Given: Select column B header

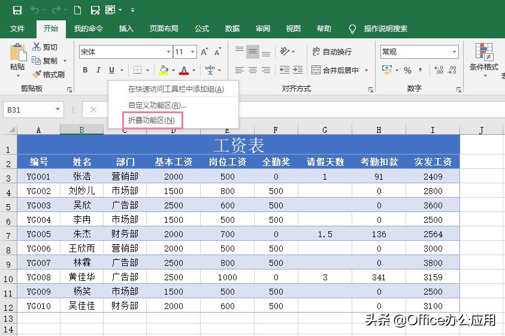Looking at the screenshot, I should tap(82, 130).
